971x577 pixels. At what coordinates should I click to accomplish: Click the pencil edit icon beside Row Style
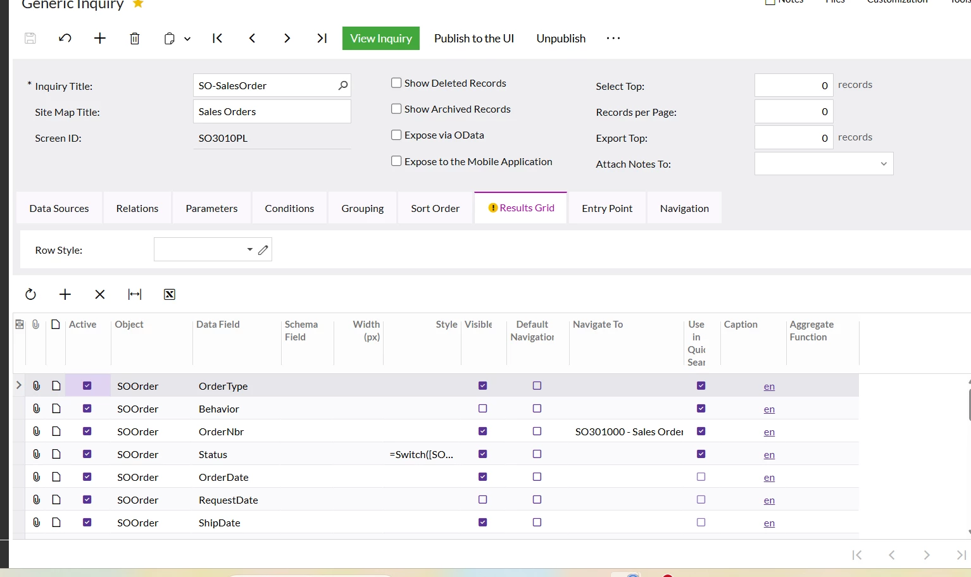[x=263, y=250]
